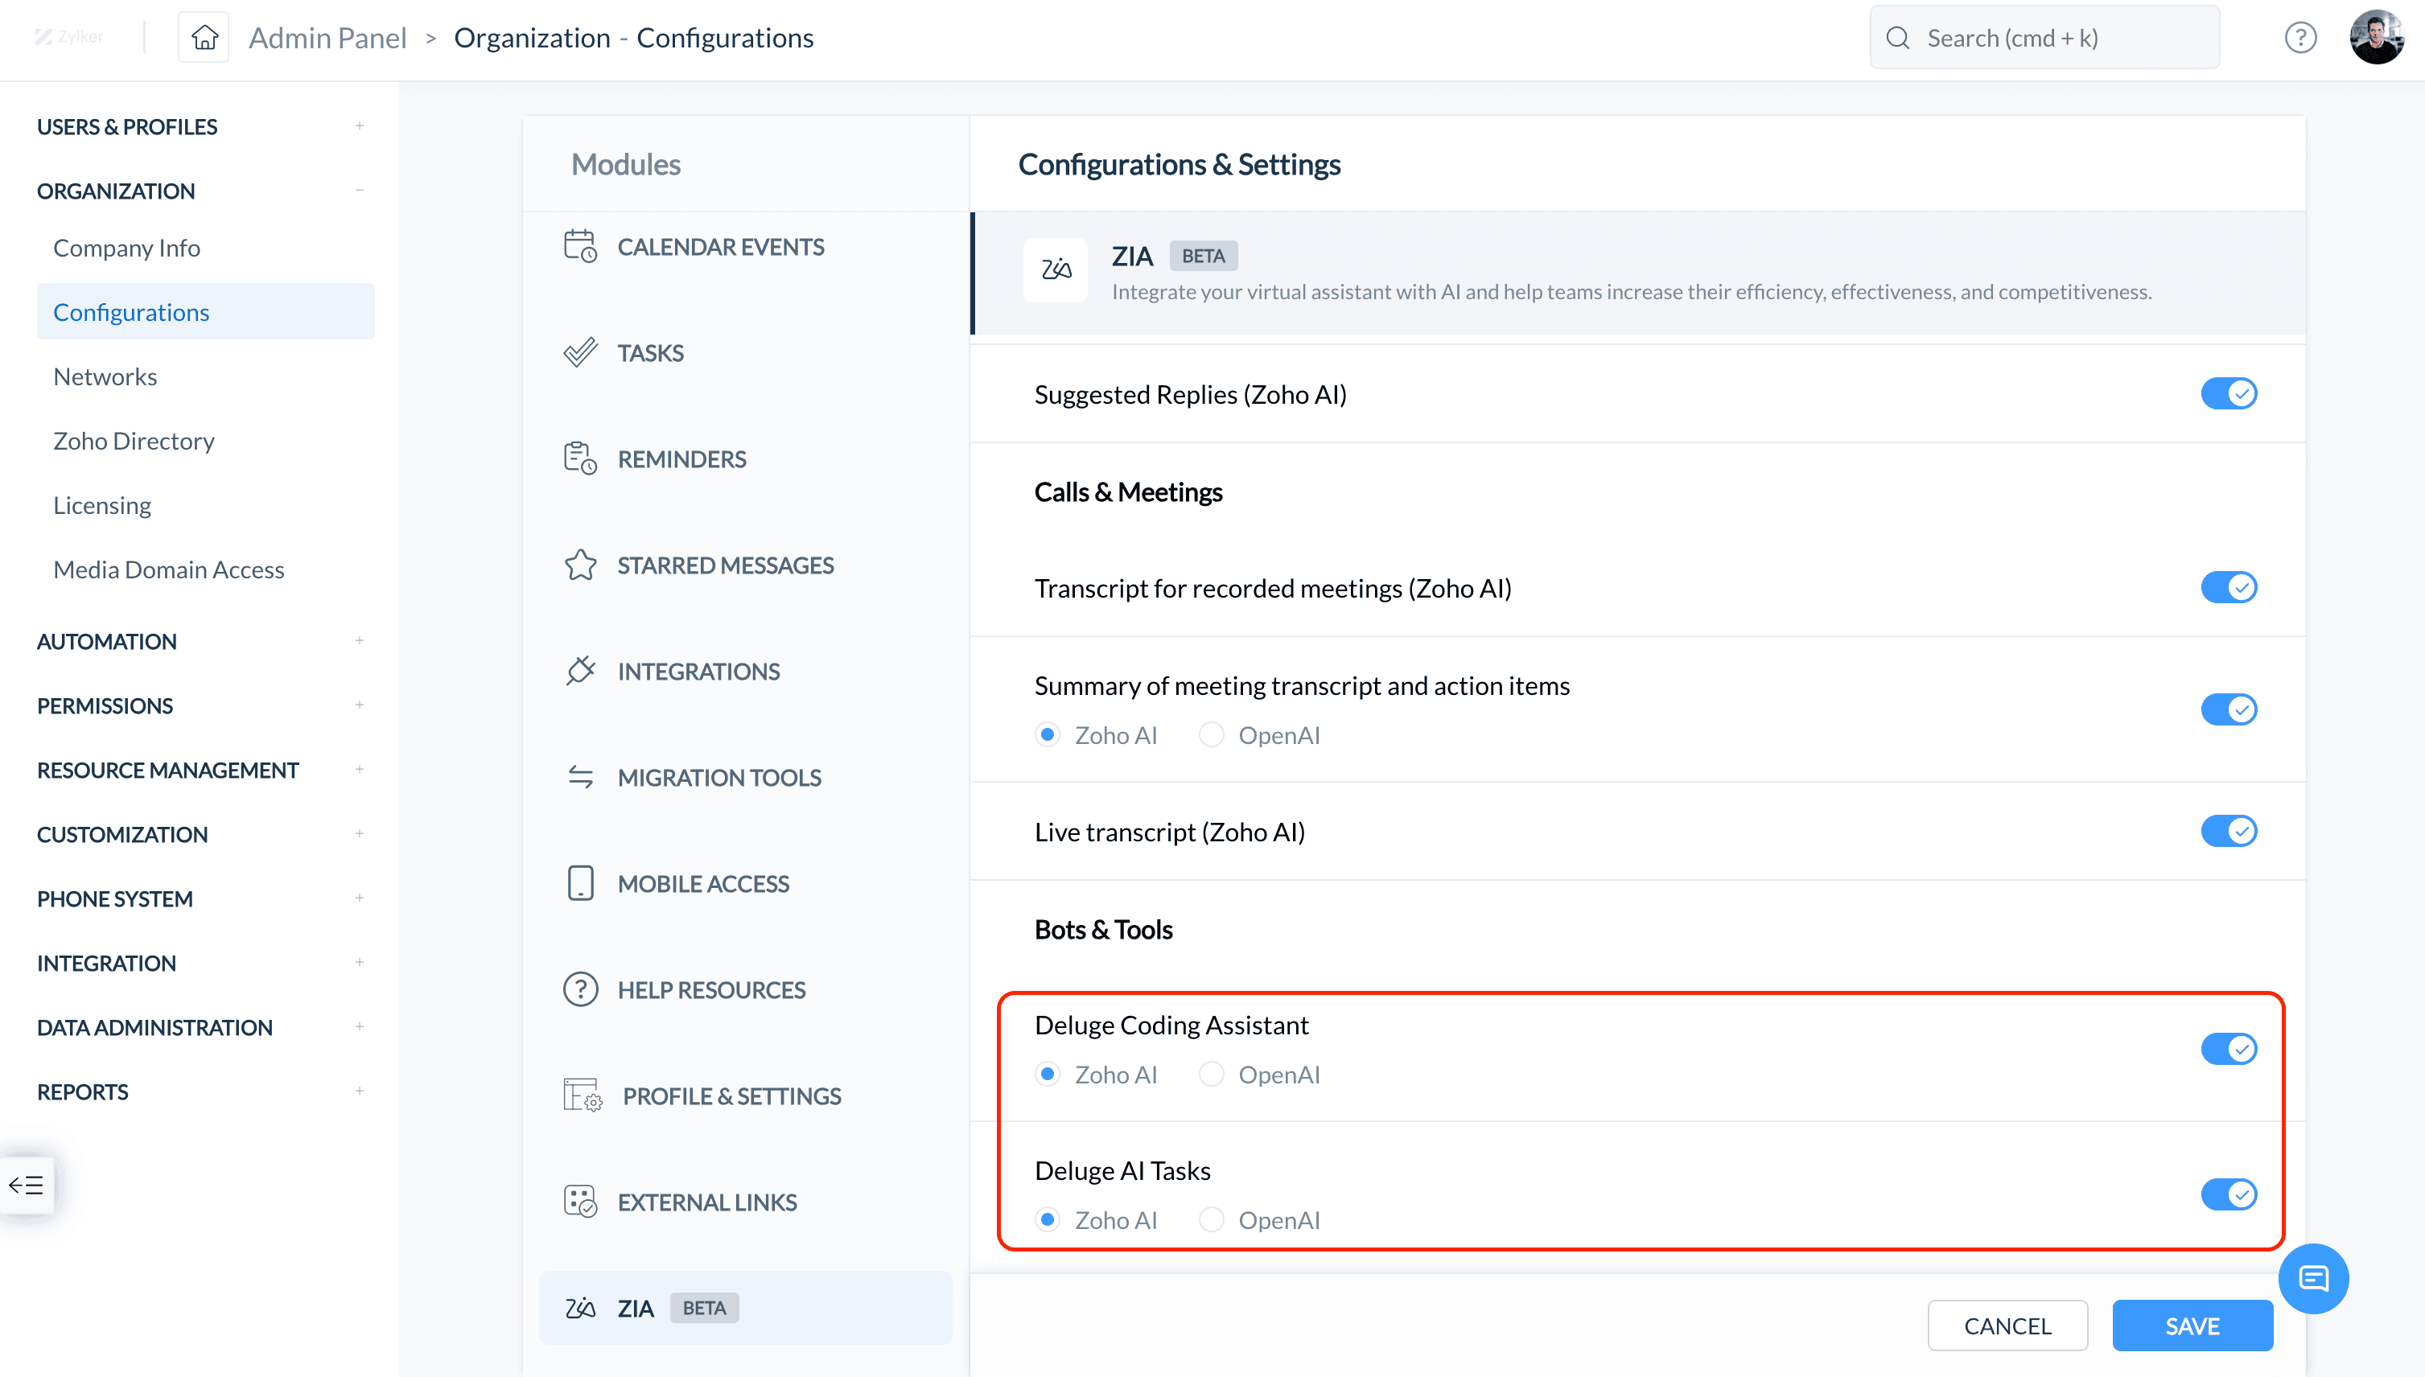Click the BETA badge beside ZIA header
Viewport: 2425px width, 1377px height.
click(x=1203, y=255)
